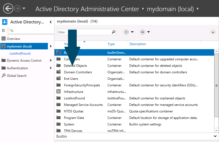This screenshot has height=142, width=219.
Task: Expand the Authentication submenu arrow
Action: [x=51, y=68]
